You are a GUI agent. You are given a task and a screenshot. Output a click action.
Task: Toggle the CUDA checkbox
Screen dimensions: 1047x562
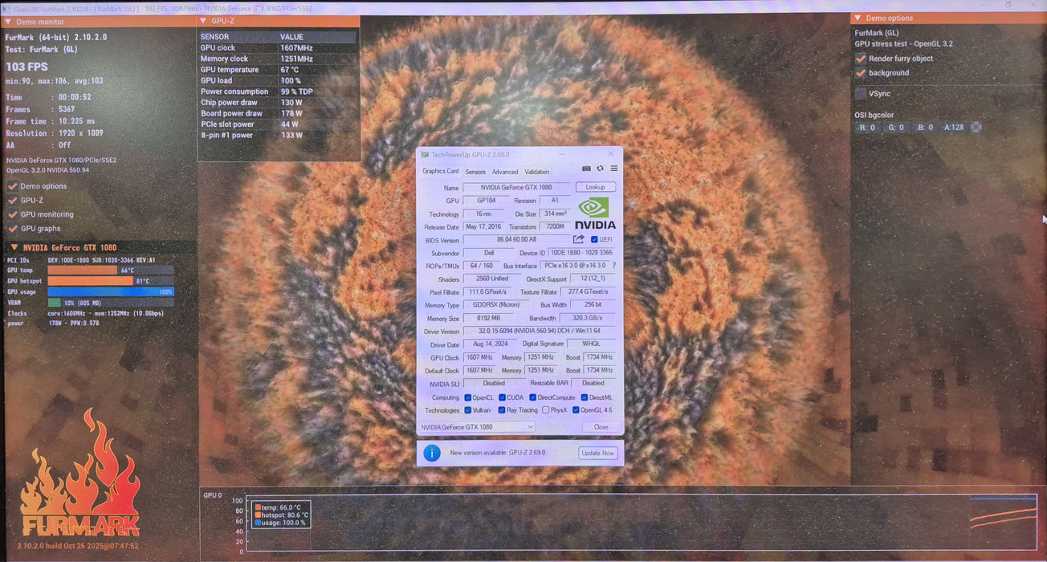coord(502,397)
